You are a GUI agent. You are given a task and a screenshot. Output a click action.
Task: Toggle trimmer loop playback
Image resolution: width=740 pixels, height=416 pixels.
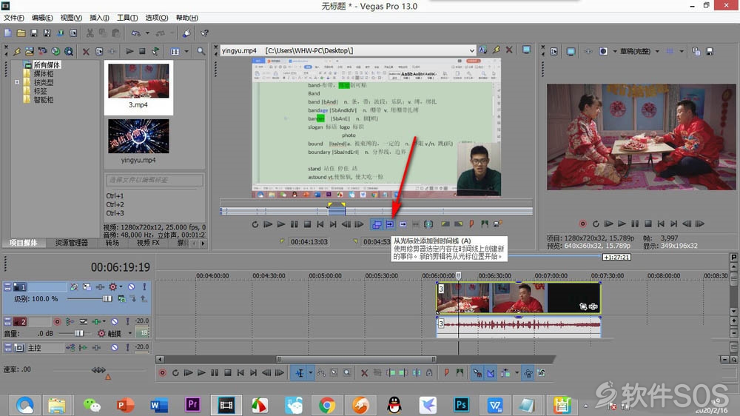[x=255, y=224]
